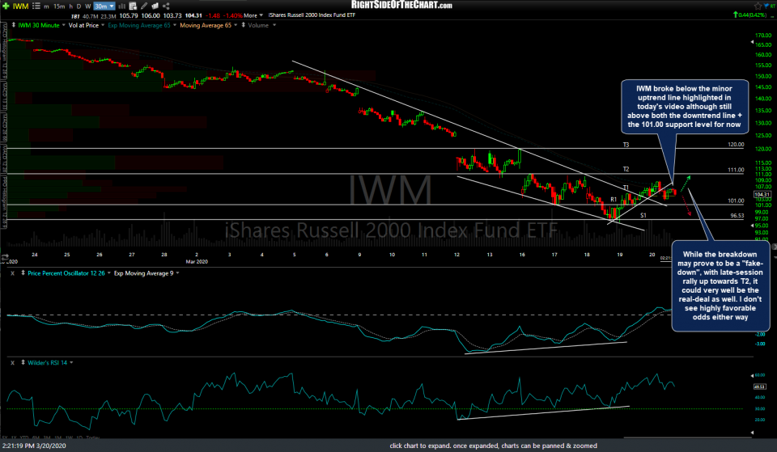
Task: Click the green 0.44 (0.42%) change readout
Action: pyautogui.click(x=749, y=15)
